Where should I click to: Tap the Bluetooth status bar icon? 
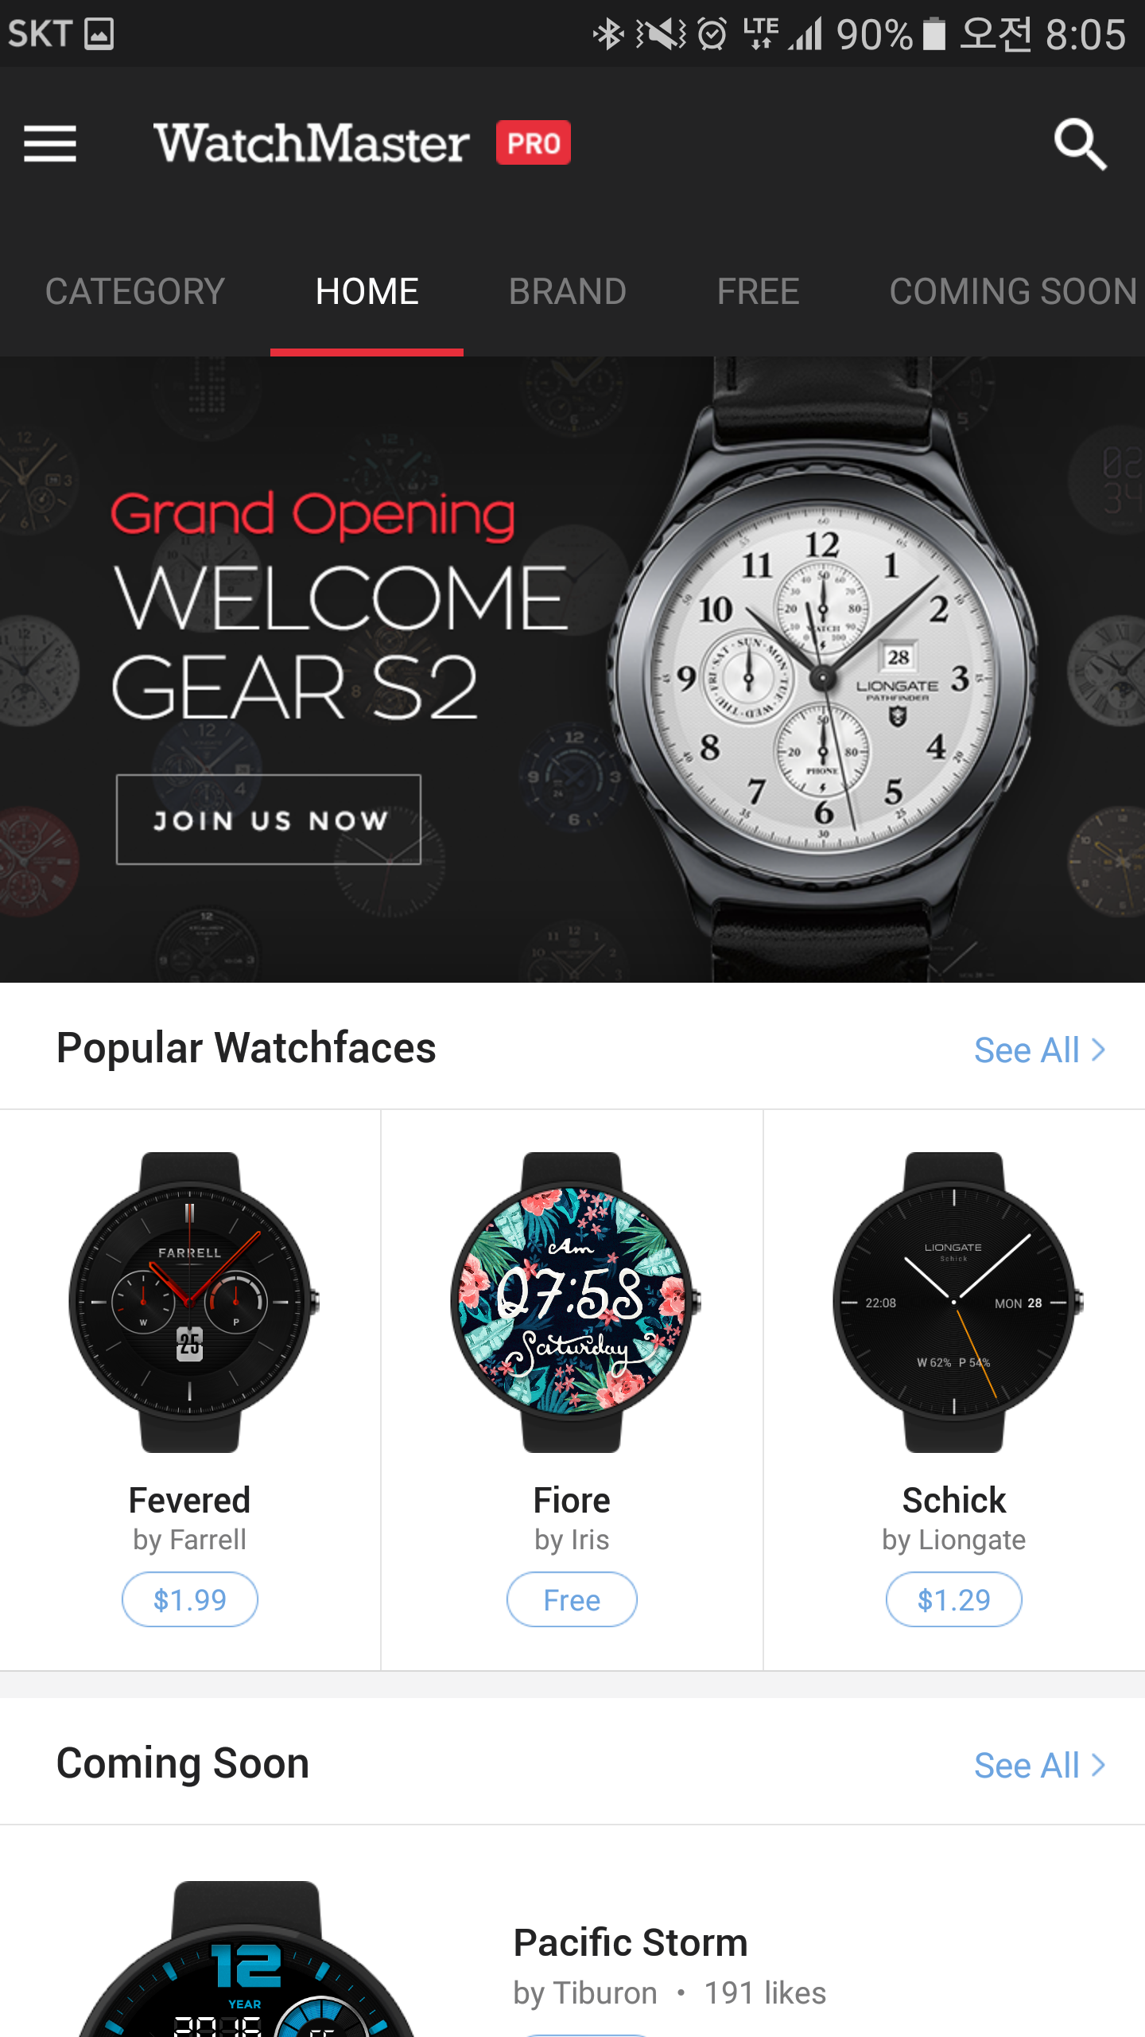tap(608, 34)
